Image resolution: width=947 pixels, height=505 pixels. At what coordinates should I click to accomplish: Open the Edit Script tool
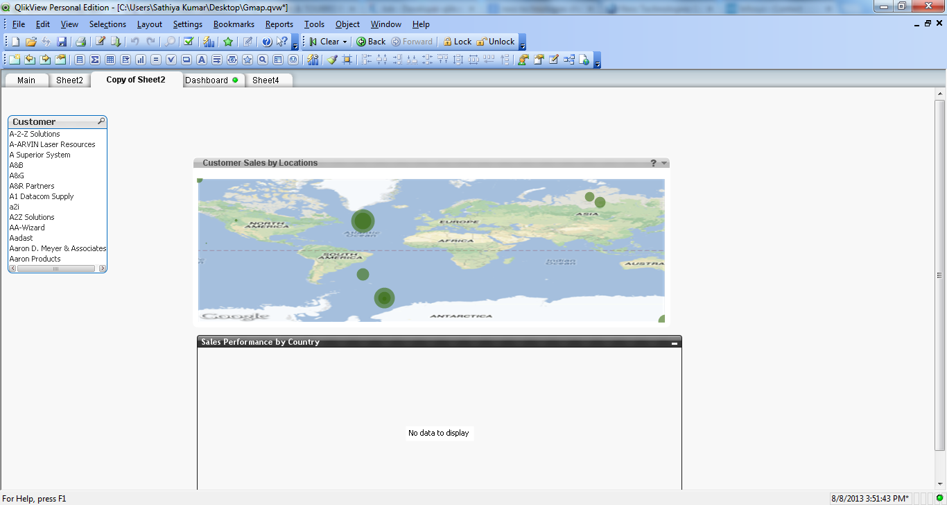coord(100,42)
